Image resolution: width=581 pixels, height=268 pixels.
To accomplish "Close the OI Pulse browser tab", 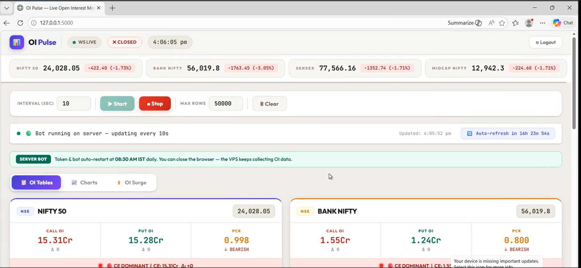I will 98,8.
